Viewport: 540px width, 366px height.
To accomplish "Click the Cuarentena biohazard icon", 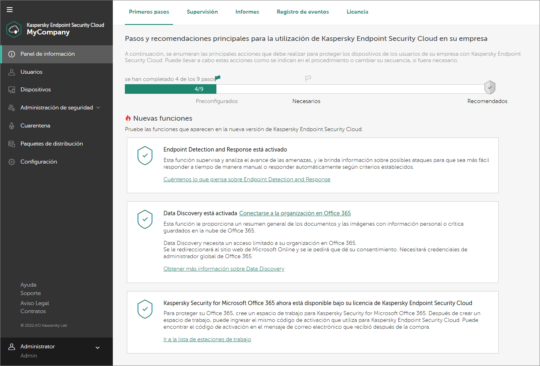I will click(12, 126).
